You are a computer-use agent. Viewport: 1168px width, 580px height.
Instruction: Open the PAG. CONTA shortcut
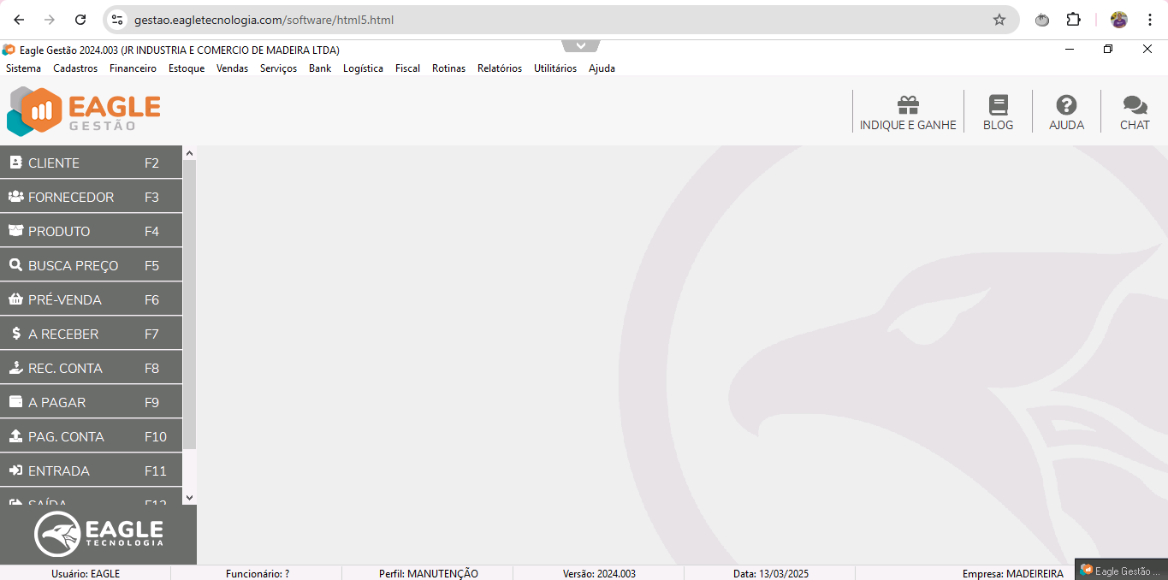(x=91, y=436)
